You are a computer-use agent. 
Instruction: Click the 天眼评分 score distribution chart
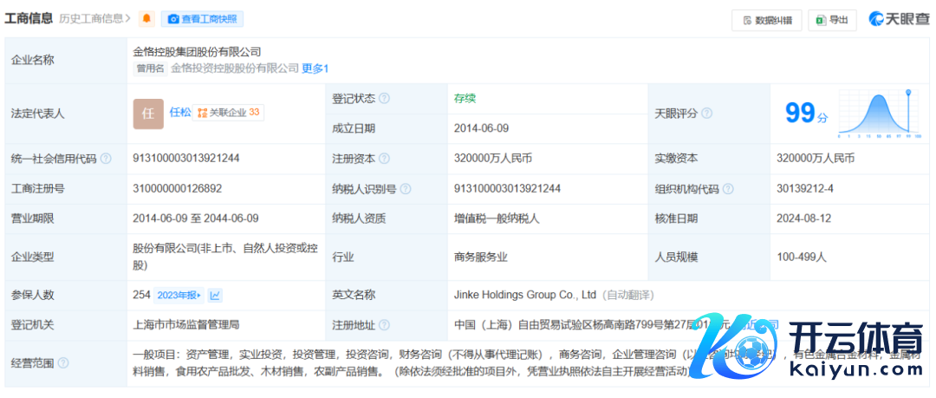pos(880,113)
